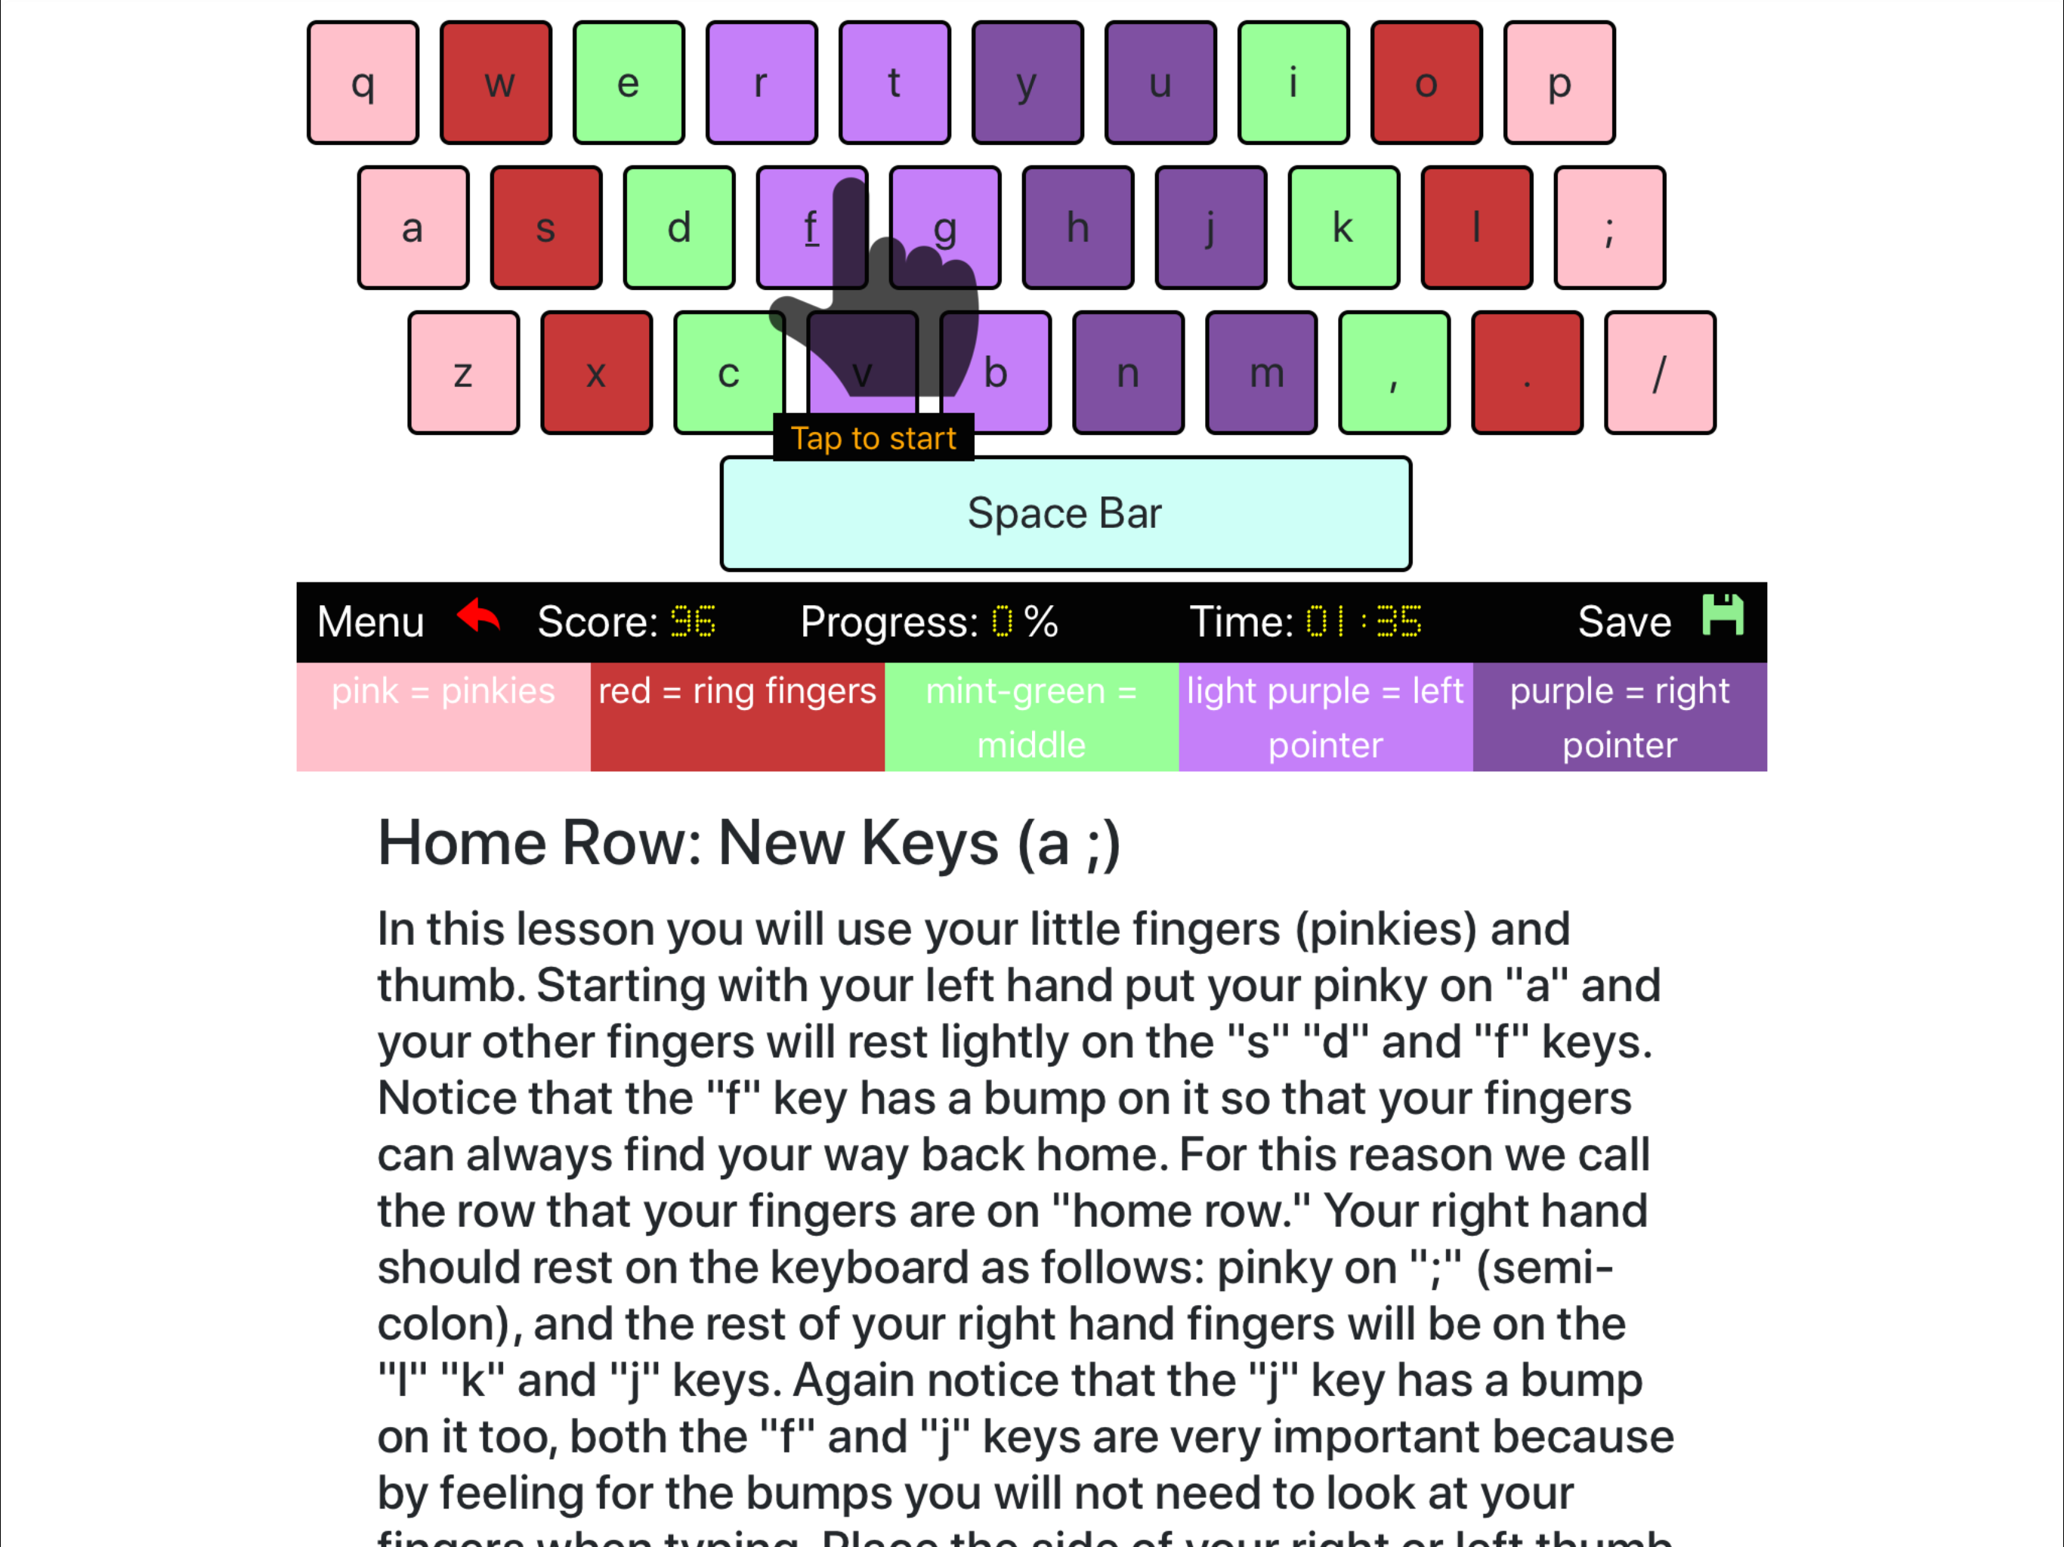Click Tap to start button

point(871,437)
